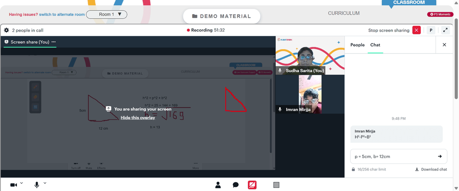
Task: Open chat bubble icon in bottom bar
Action: (x=235, y=185)
